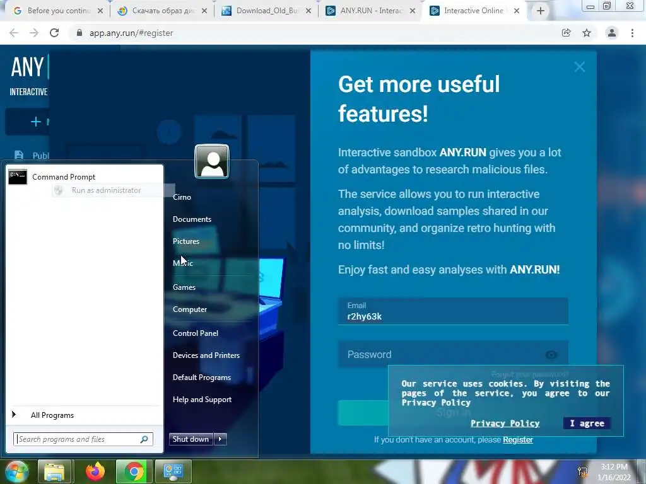Open Cirno user folder

coord(182,197)
